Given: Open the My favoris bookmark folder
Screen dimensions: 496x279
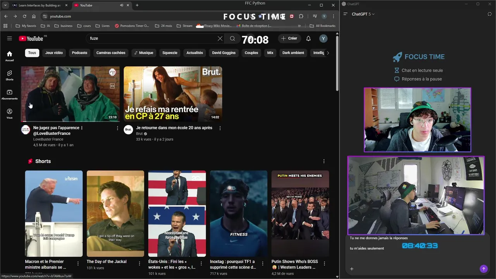Looking at the screenshot, I should (26, 26).
